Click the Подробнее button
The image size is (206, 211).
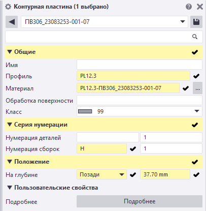pos(140,201)
